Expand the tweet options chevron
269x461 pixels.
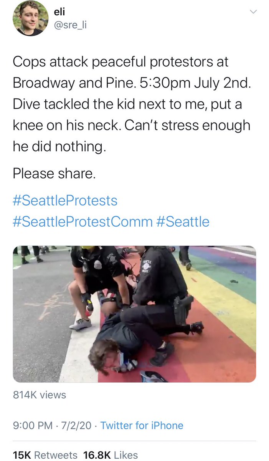point(253,12)
